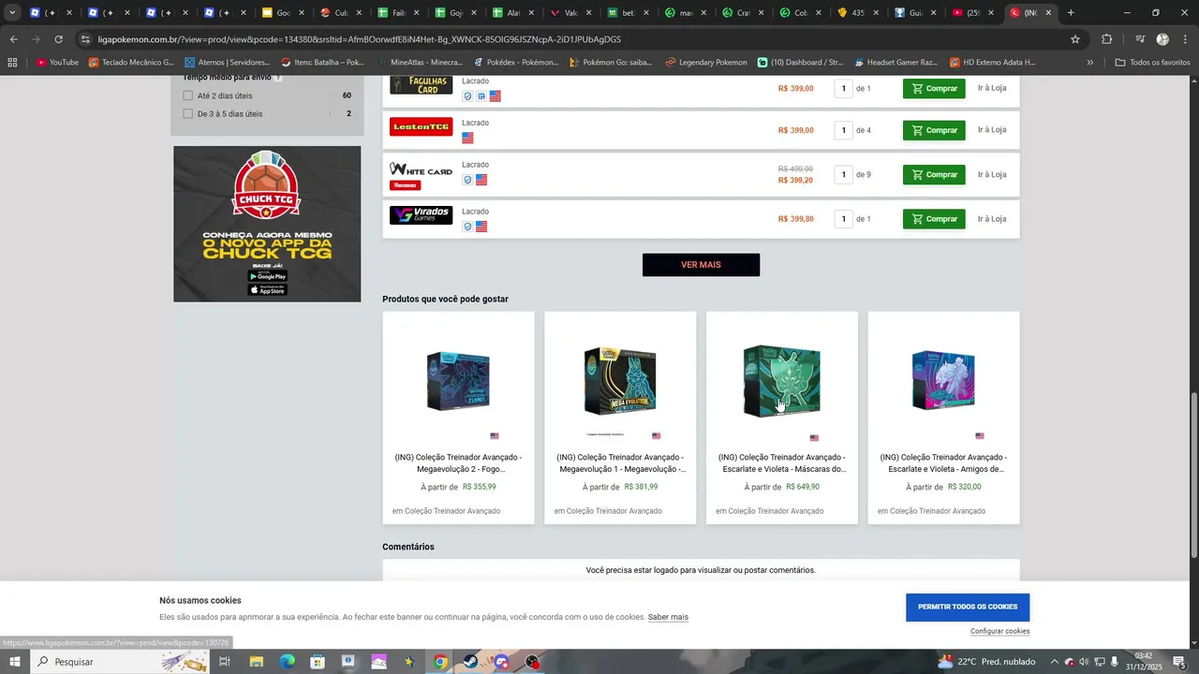The height and width of the screenshot is (674, 1199).
Task: Open Megaevolução 2 Fogo product thumbnail
Action: [459, 381]
